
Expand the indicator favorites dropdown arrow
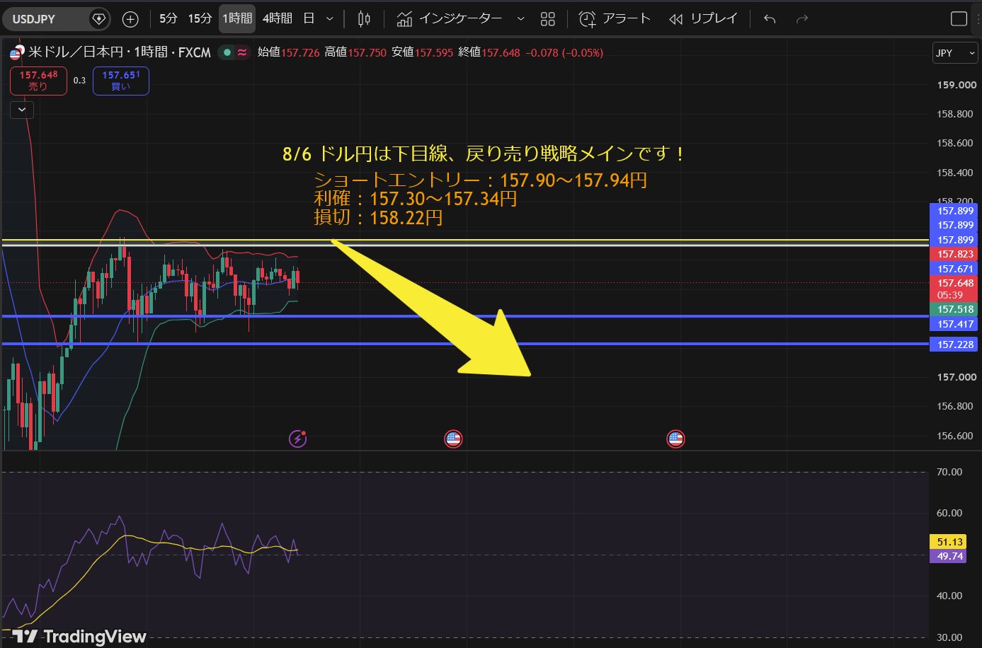[521, 19]
